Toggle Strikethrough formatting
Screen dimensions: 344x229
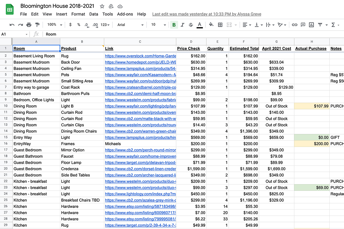click(x=191, y=25)
